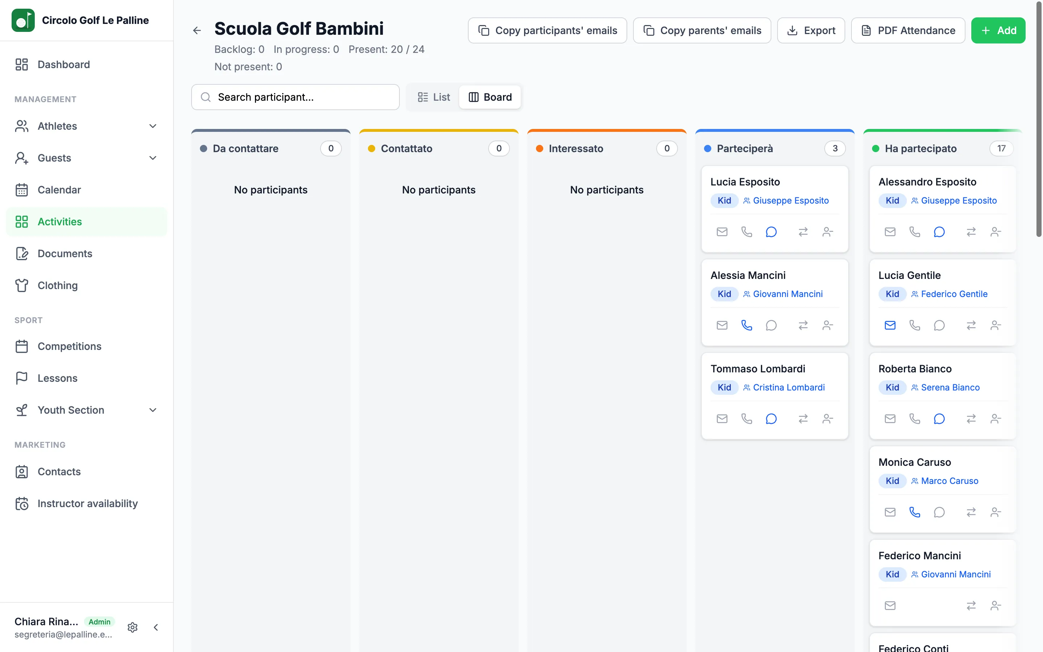The height and width of the screenshot is (652, 1043).
Task: Open the Calendar page
Action: [87, 190]
